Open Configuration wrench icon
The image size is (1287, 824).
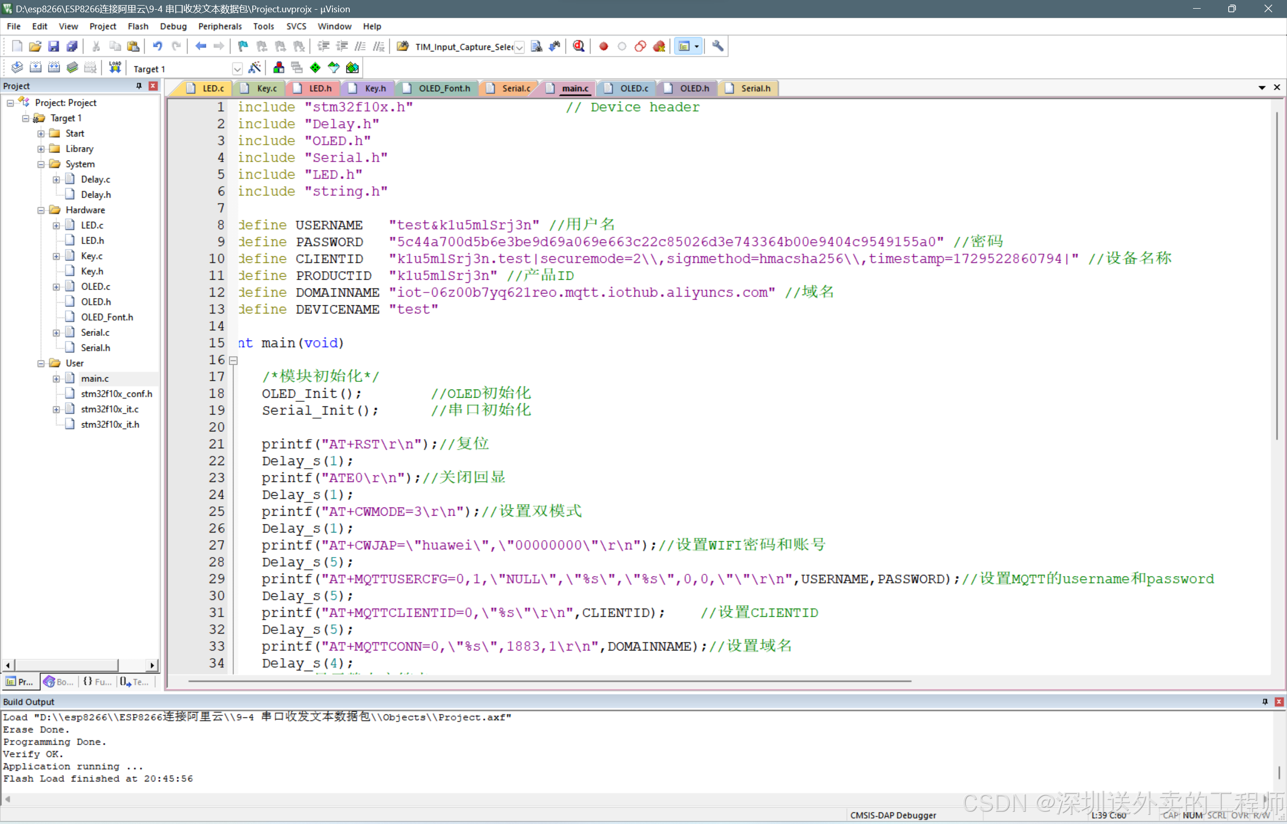718,46
